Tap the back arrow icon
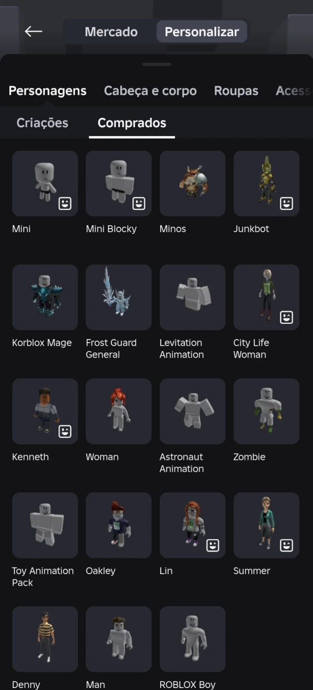The image size is (313, 690). coord(34,32)
